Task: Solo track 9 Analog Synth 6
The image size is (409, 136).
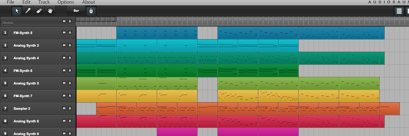Action: pos(70,133)
